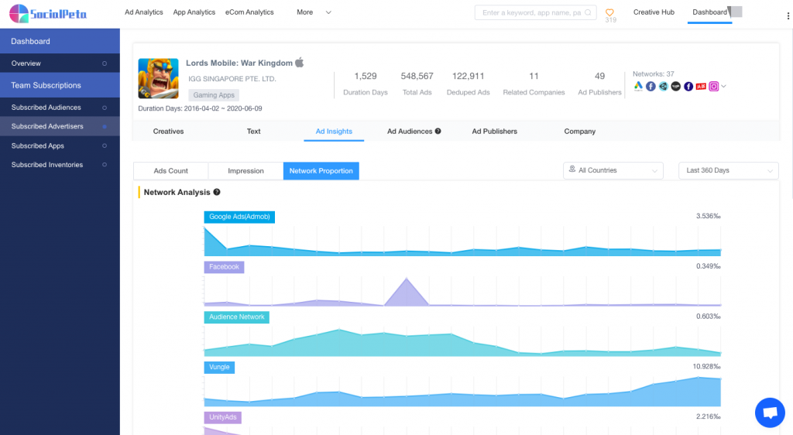Open the Last 360 Days dropdown
Image resolution: width=793 pixels, height=435 pixels.
(x=728, y=170)
